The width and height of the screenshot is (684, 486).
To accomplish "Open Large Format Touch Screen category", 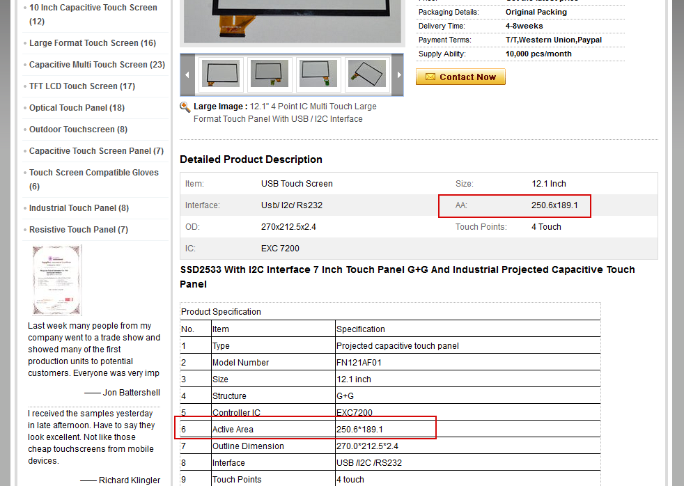I will (84, 43).
